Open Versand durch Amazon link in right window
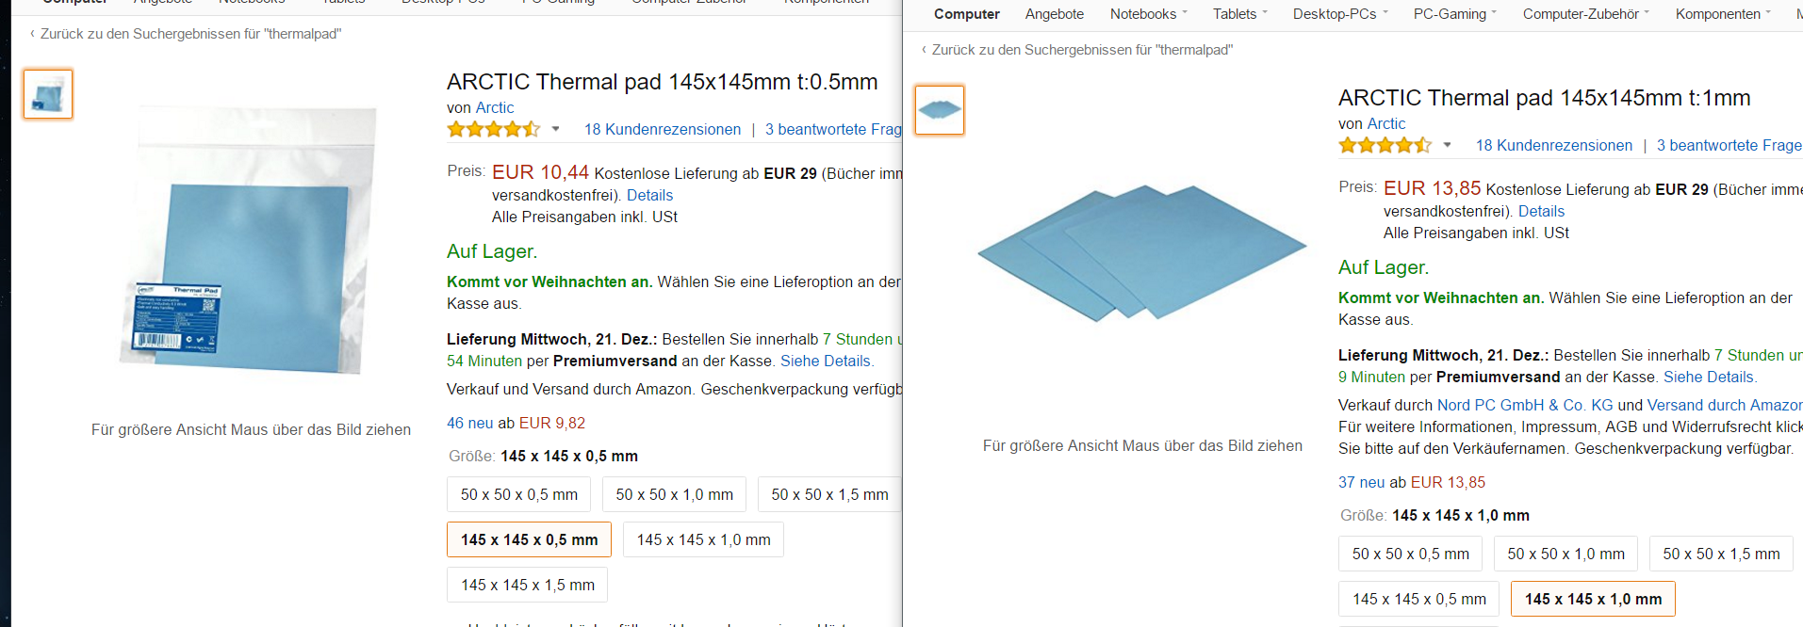Screen dimensions: 1803x627 click(1725, 405)
